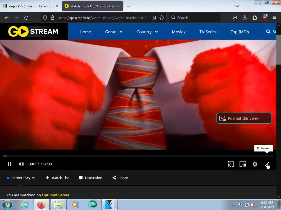Screen dimensions: 281x210
Task: Open Pocket save icon
Action: pos(235,17)
